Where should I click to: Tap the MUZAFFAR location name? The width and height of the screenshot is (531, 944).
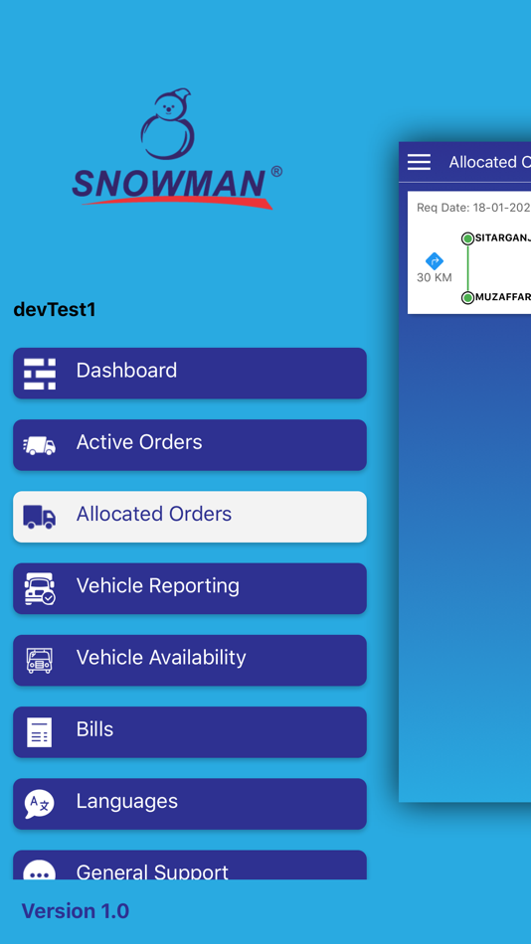click(x=503, y=297)
